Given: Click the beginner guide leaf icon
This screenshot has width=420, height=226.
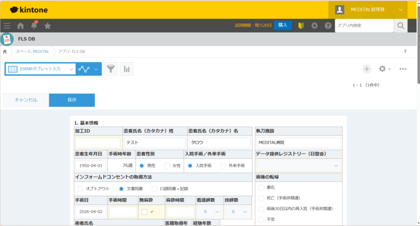Looking at the screenshot, I should (x=301, y=25).
